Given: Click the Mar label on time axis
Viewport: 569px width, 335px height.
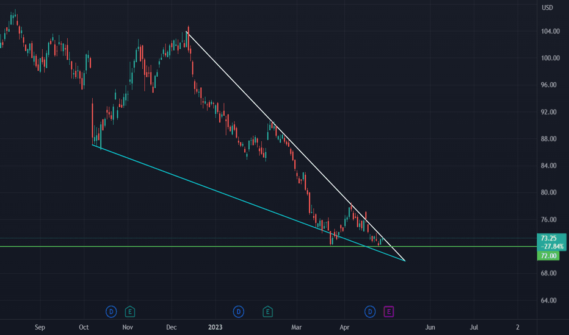Looking at the screenshot, I should [x=297, y=328].
